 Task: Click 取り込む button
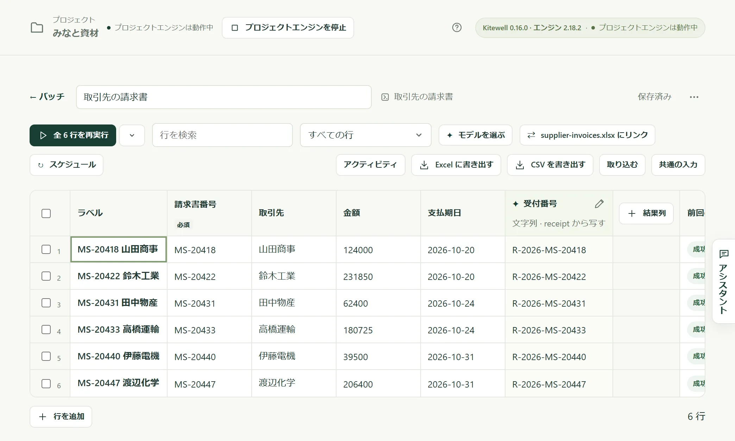coord(622,165)
